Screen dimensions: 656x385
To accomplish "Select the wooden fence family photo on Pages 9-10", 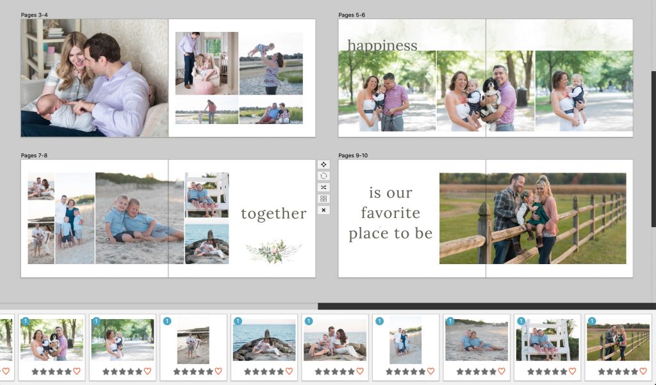I will [532, 218].
